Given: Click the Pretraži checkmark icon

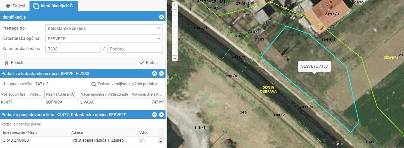Looking at the screenshot, I should click(x=142, y=63).
